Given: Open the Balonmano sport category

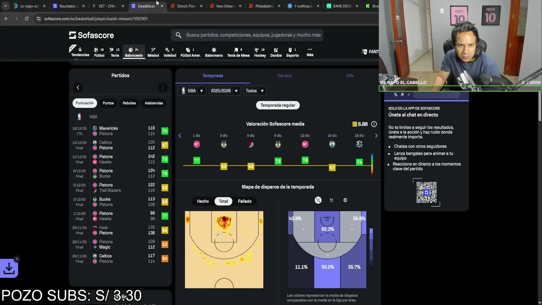Looking at the screenshot, I should coord(214,52).
